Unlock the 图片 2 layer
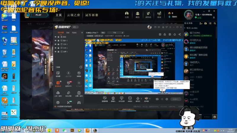Image resolution: width=237 pixels, height=133 pixels. (x=58, y=40)
